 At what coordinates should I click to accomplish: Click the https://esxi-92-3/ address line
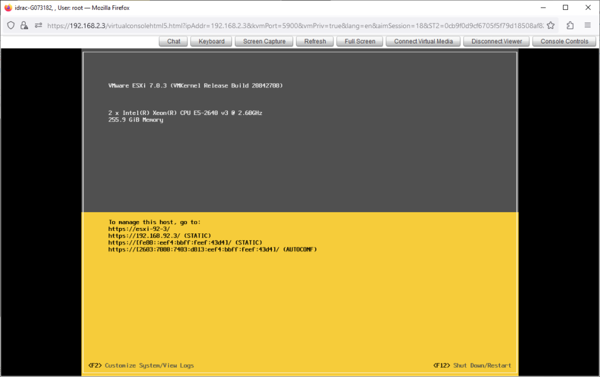(139, 229)
